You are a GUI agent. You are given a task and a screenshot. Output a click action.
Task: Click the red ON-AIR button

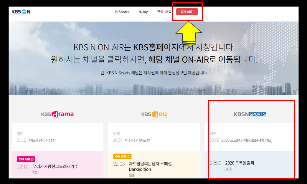pyautogui.click(x=187, y=12)
